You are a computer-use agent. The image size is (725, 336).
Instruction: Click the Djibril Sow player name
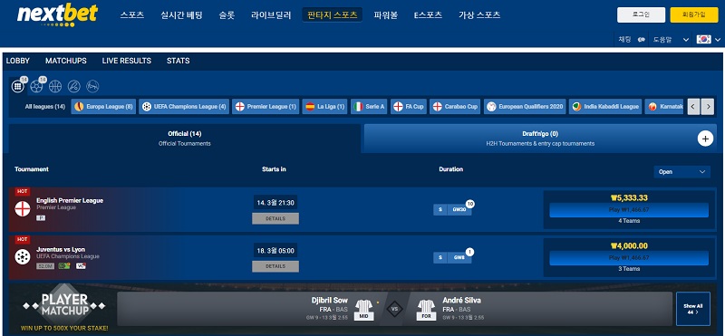click(329, 301)
